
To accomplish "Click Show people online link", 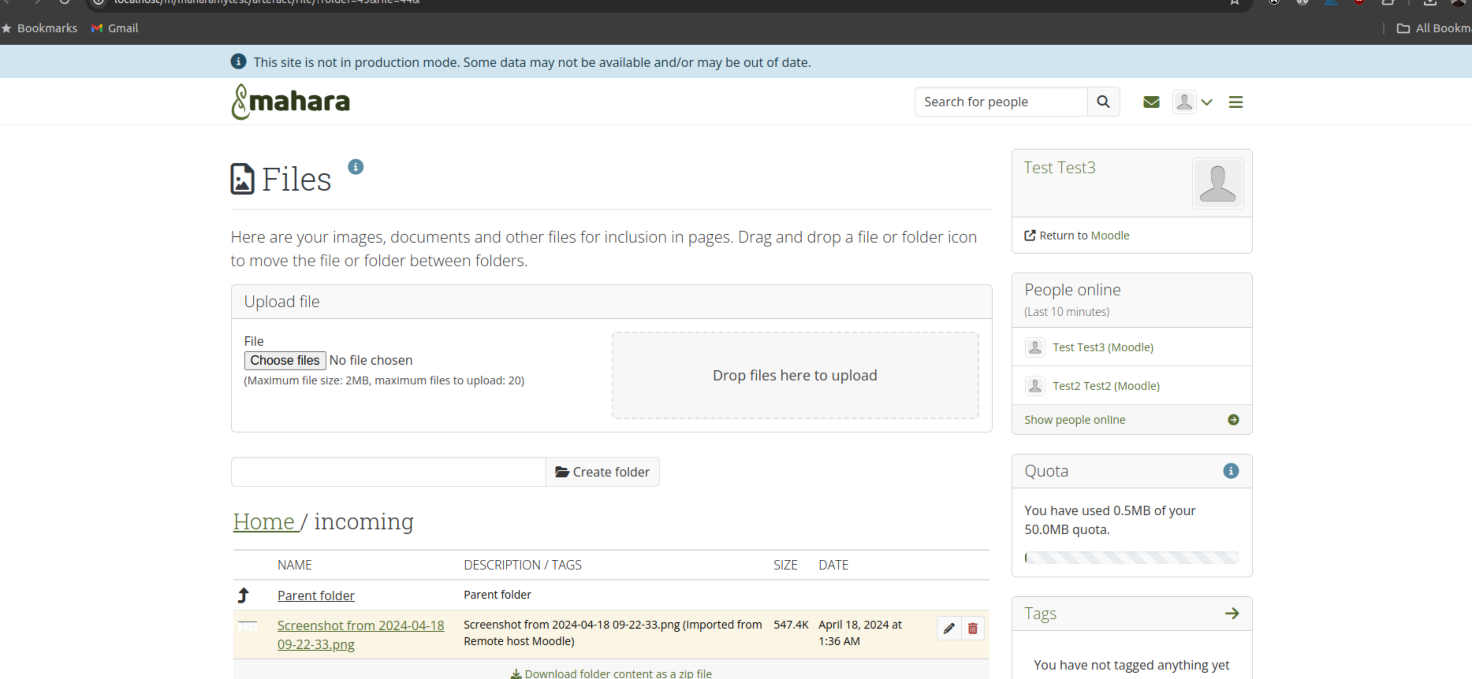I will click(1074, 420).
